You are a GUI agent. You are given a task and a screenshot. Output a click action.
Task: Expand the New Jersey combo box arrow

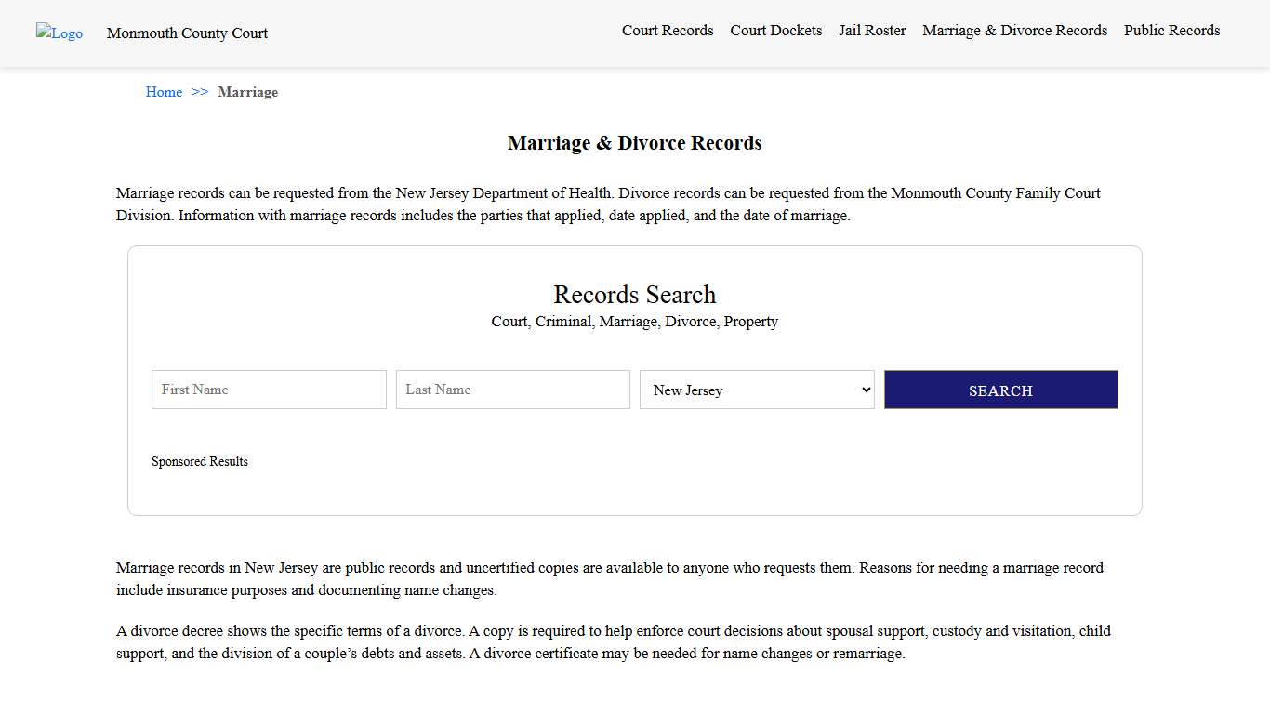click(864, 390)
